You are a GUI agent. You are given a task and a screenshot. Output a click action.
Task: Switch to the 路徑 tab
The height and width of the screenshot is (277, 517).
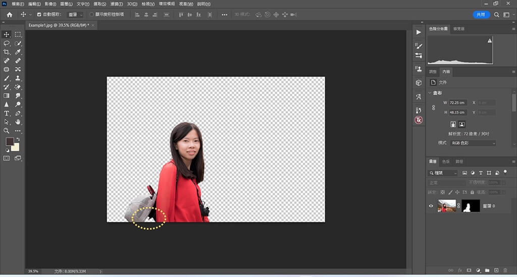coord(459,161)
